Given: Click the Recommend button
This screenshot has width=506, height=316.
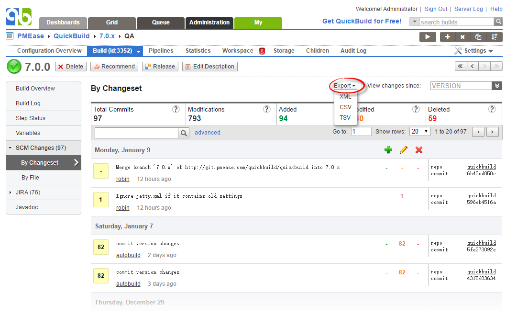Looking at the screenshot, I should [x=114, y=67].
